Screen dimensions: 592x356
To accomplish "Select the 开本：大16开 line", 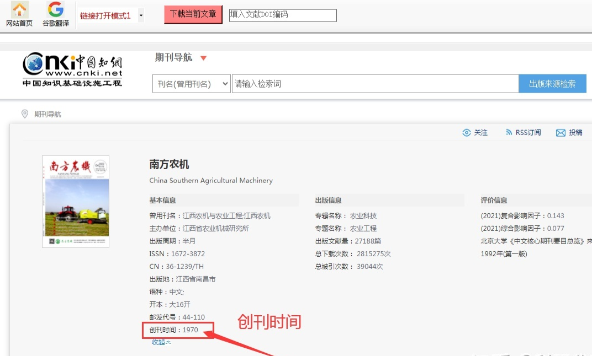I will tap(170, 304).
